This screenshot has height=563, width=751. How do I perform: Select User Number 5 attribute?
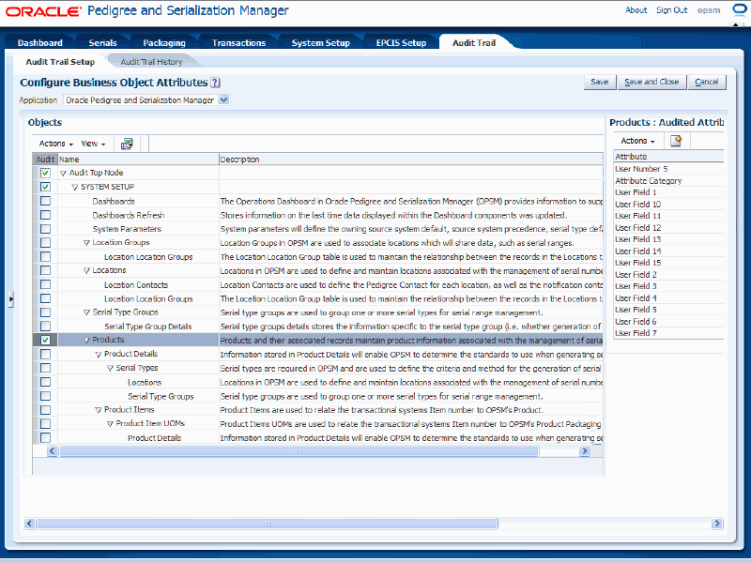click(668, 169)
